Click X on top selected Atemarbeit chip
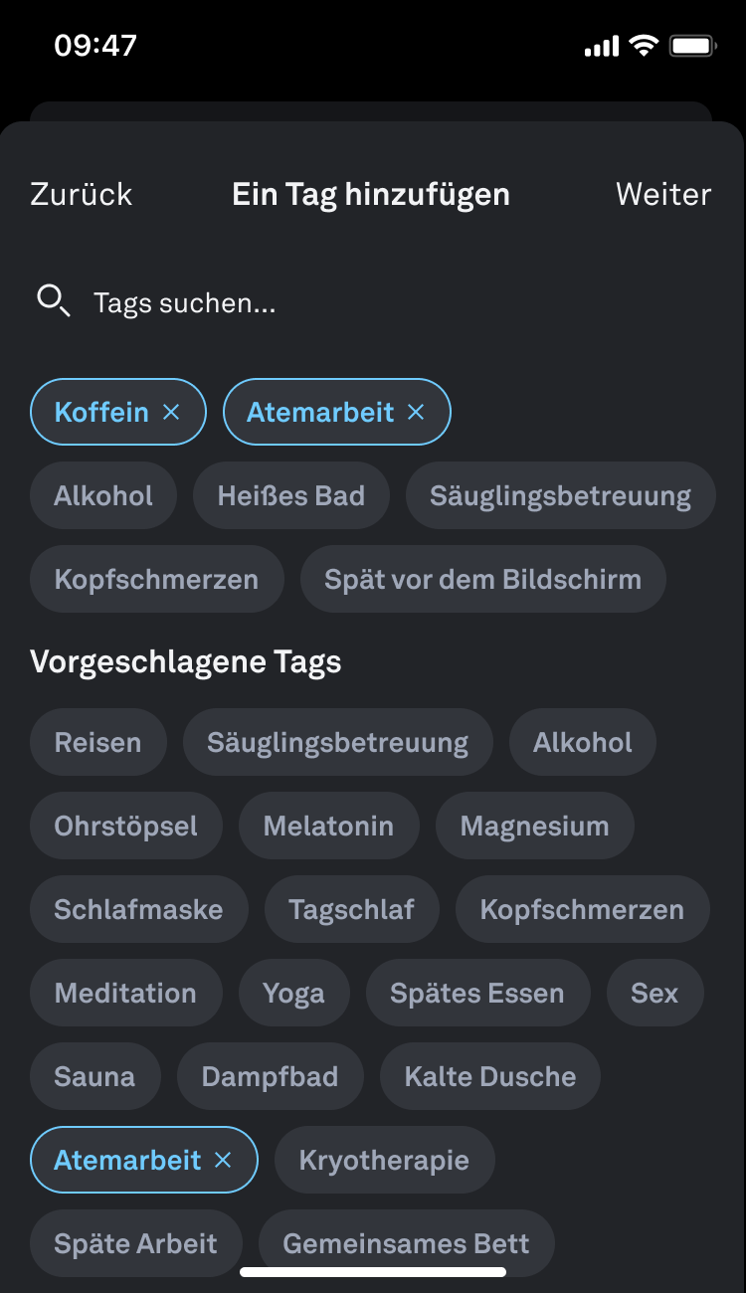The height and width of the screenshot is (1293, 746). tap(416, 412)
